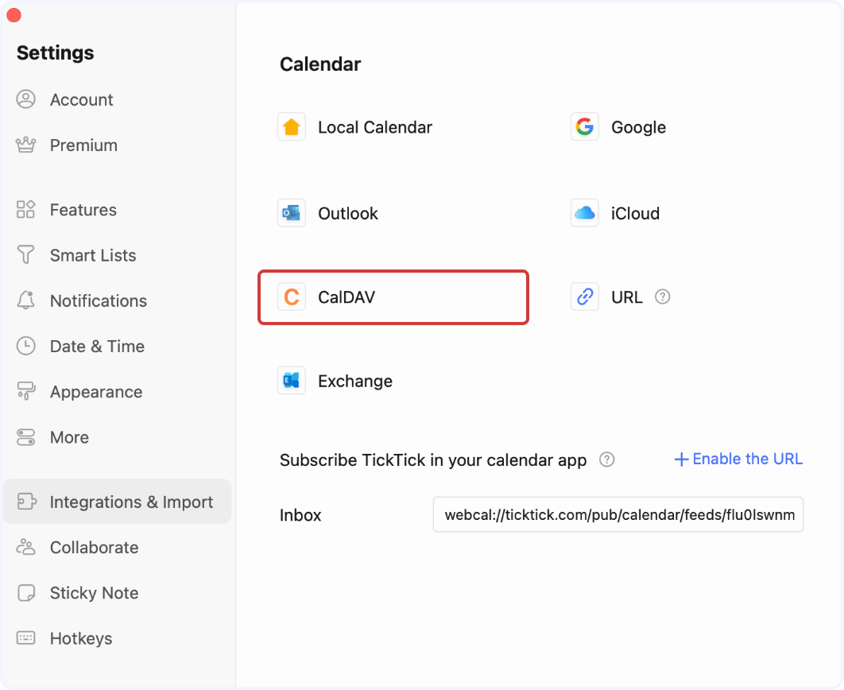The width and height of the screenshot is (844, 690).
Task: Click the Notifications bell icon
Action: click(x=26, y=300)
